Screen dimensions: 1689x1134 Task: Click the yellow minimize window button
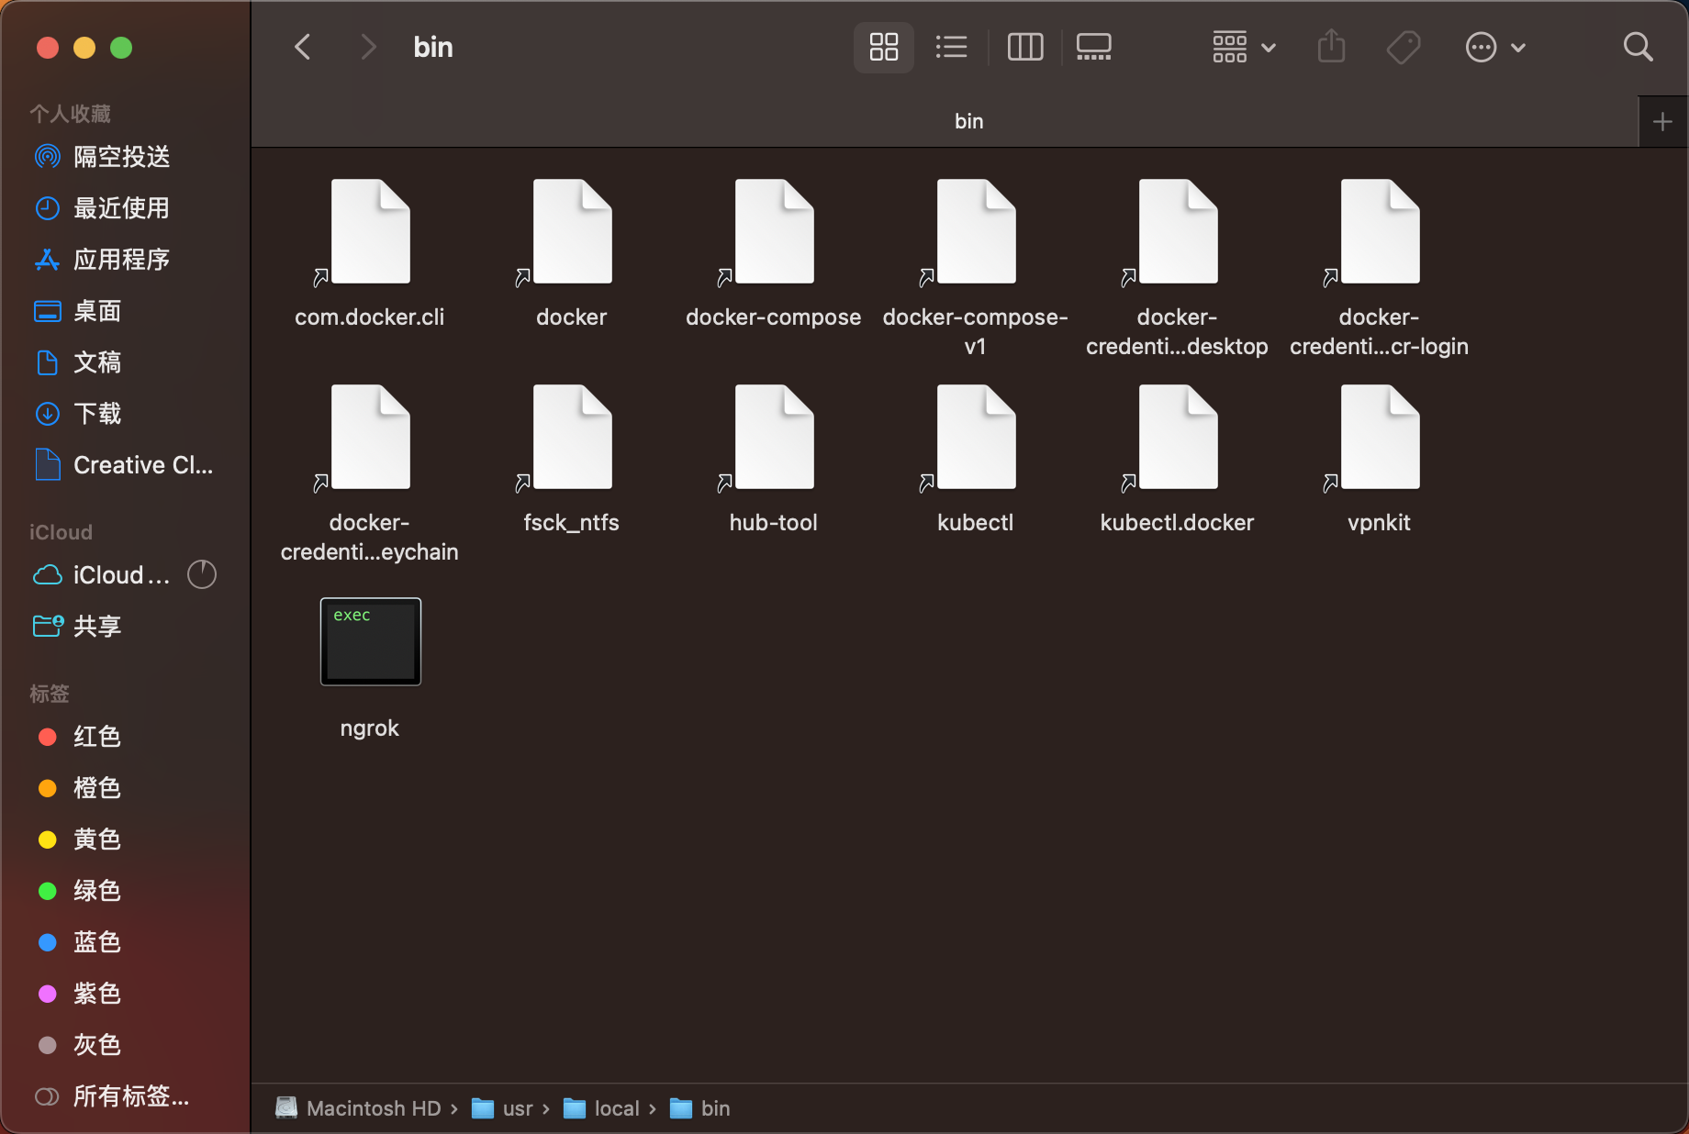(x=84, y=48)
